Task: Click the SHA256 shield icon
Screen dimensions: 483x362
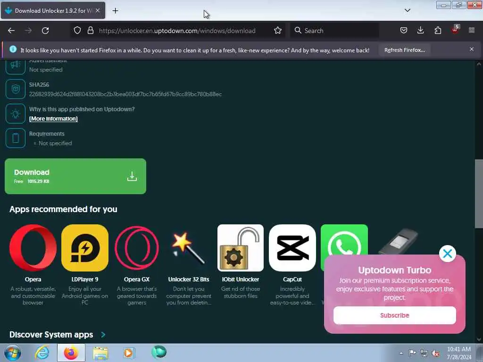Action: click(16, 89)
